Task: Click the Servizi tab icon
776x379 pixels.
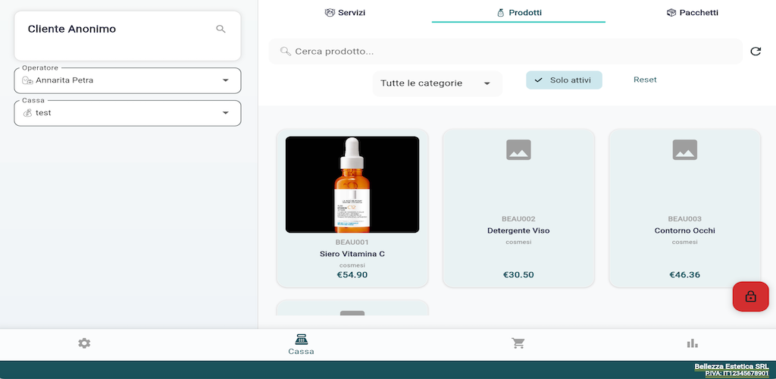Action: tap(330, 12)
